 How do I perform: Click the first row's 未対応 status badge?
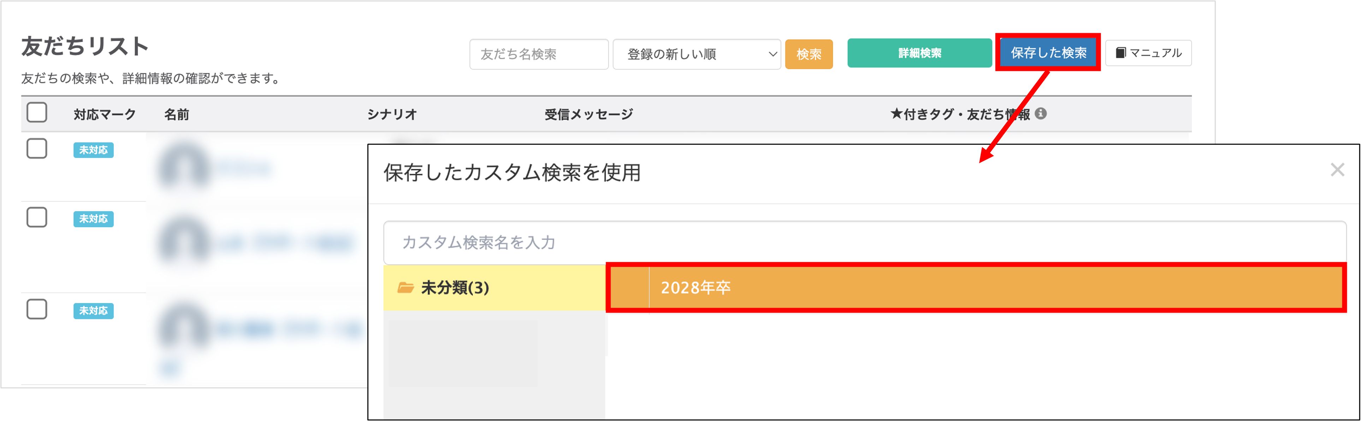tap(94, 150)
